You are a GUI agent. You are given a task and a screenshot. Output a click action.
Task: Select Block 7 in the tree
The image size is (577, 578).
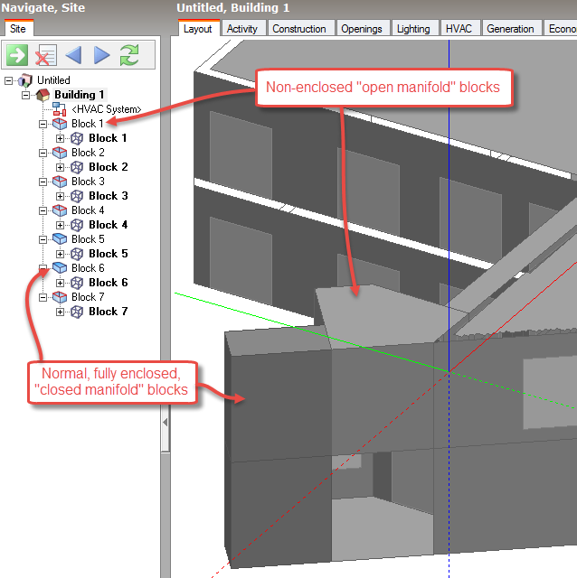click(88, 297)
